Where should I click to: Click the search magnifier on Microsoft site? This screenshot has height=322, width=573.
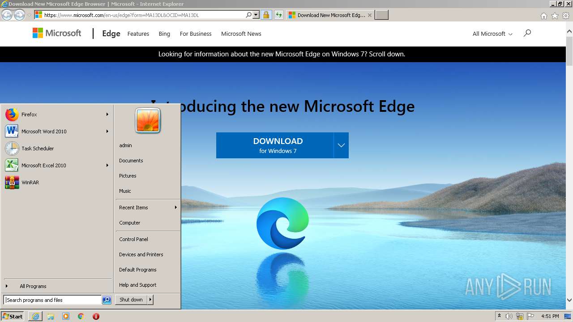pyautogui.click(x=527, y=33)
